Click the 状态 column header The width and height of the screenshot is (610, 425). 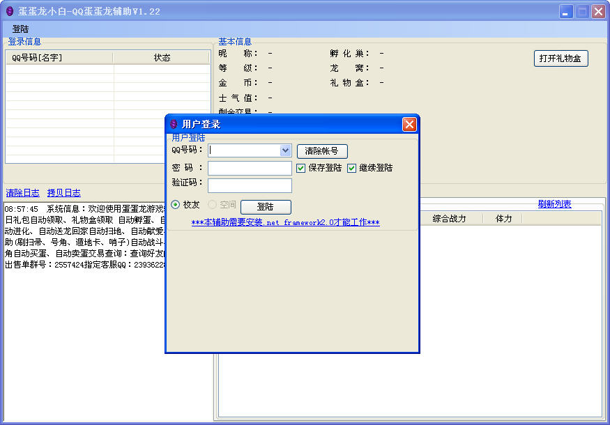pyautogui.click(x=162, y=58)
